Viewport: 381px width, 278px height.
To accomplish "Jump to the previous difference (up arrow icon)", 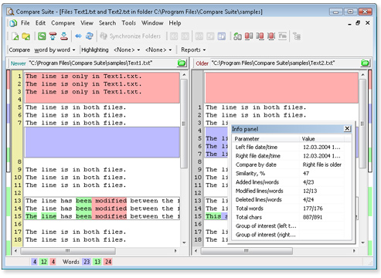I will (x=53, y=36).
